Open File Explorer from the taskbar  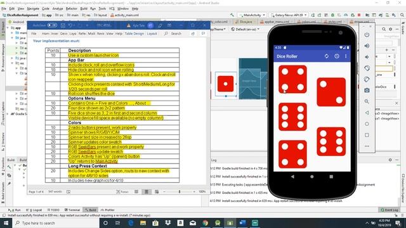[x=143, y=223]
